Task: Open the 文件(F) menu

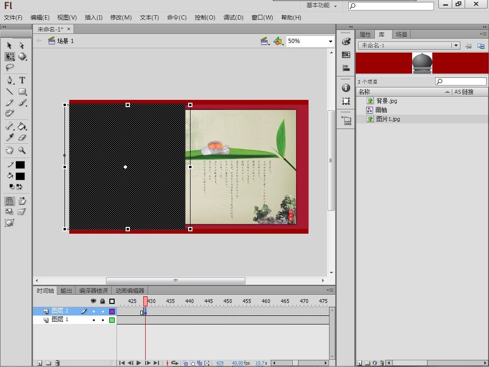Action: pyautogui.click(x=13, y=18)
